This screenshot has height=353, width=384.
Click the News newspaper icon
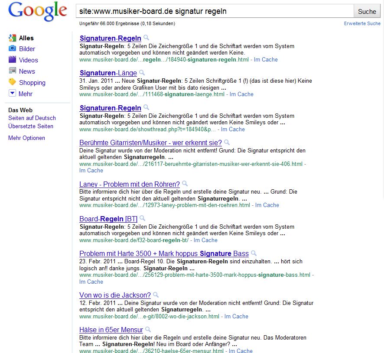point(12,71)
